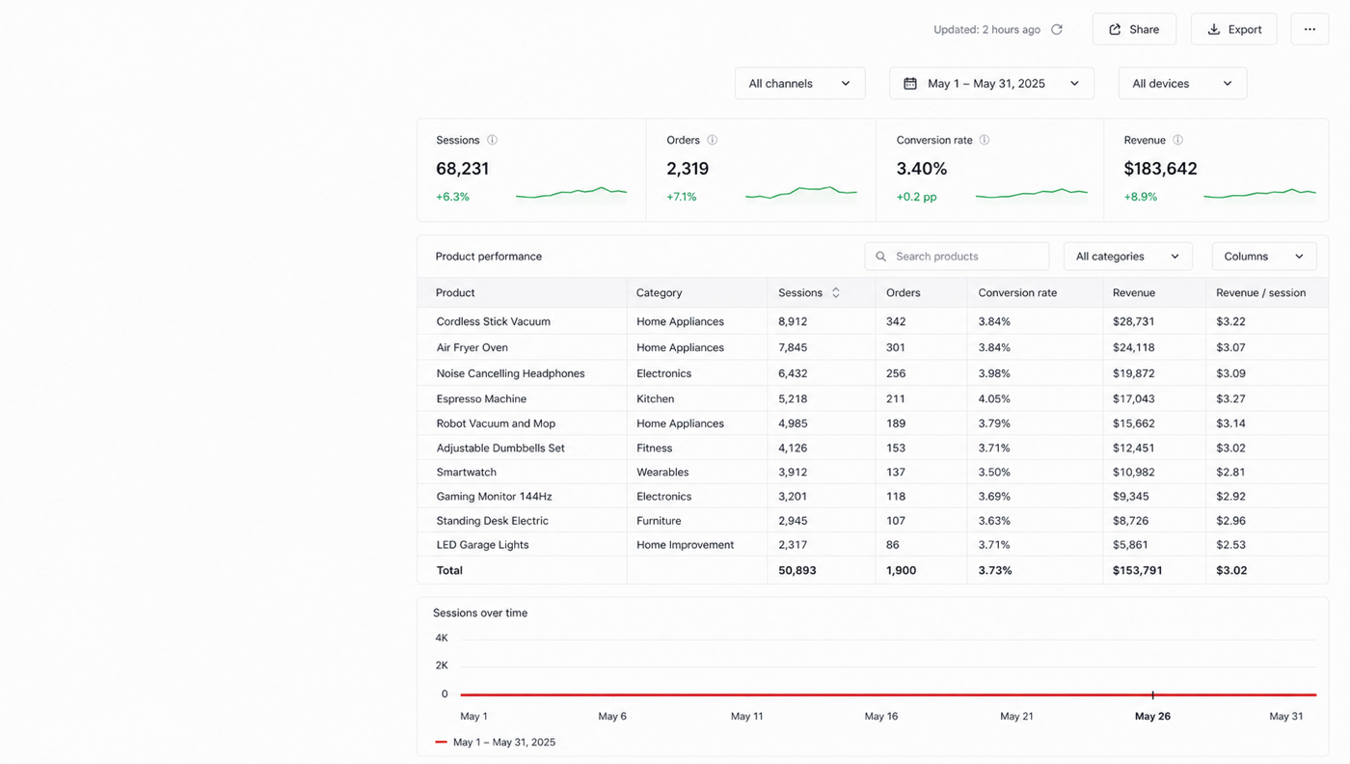Click the refresh icon next to Updated

1057,30
